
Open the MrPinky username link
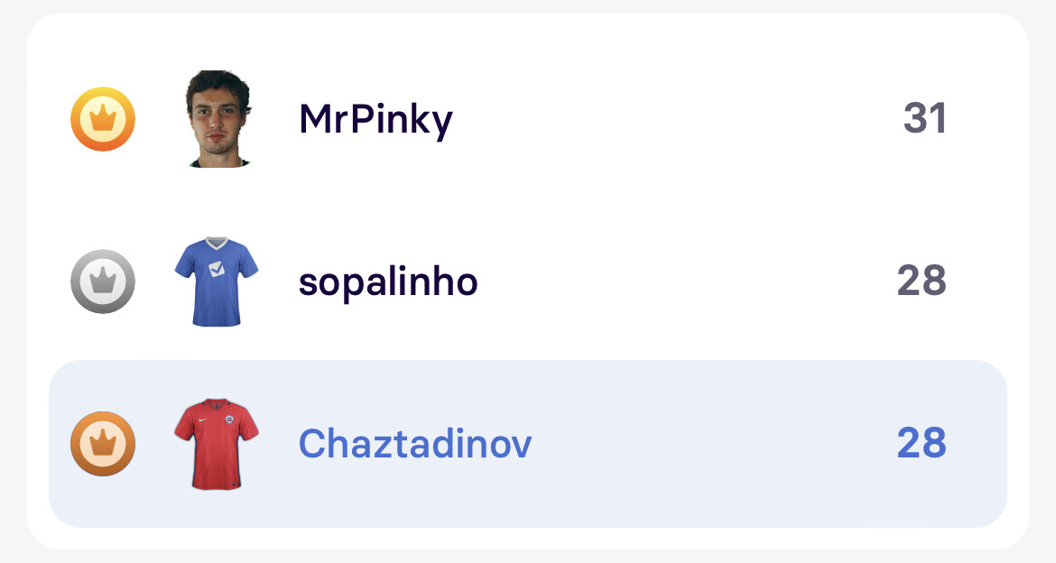point(375,119)
